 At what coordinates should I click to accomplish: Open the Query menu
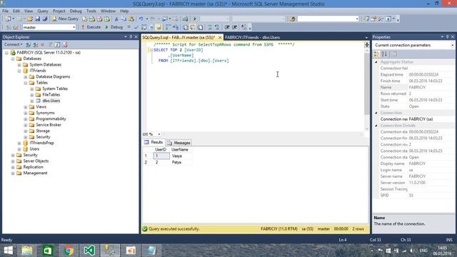pos(43,11)
